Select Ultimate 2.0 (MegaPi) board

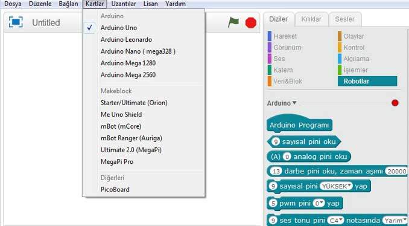coord(144,150)
